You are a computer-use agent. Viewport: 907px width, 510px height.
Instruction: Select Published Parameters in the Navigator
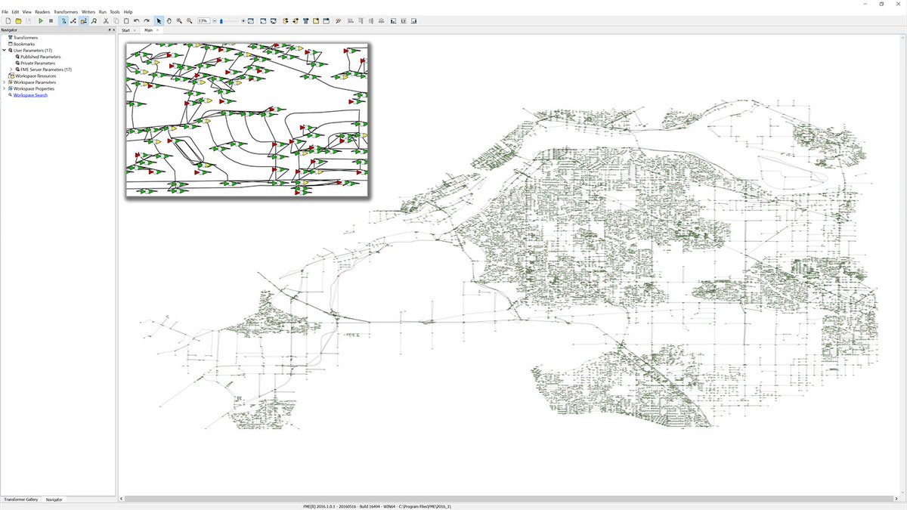(x=40, y=57)
